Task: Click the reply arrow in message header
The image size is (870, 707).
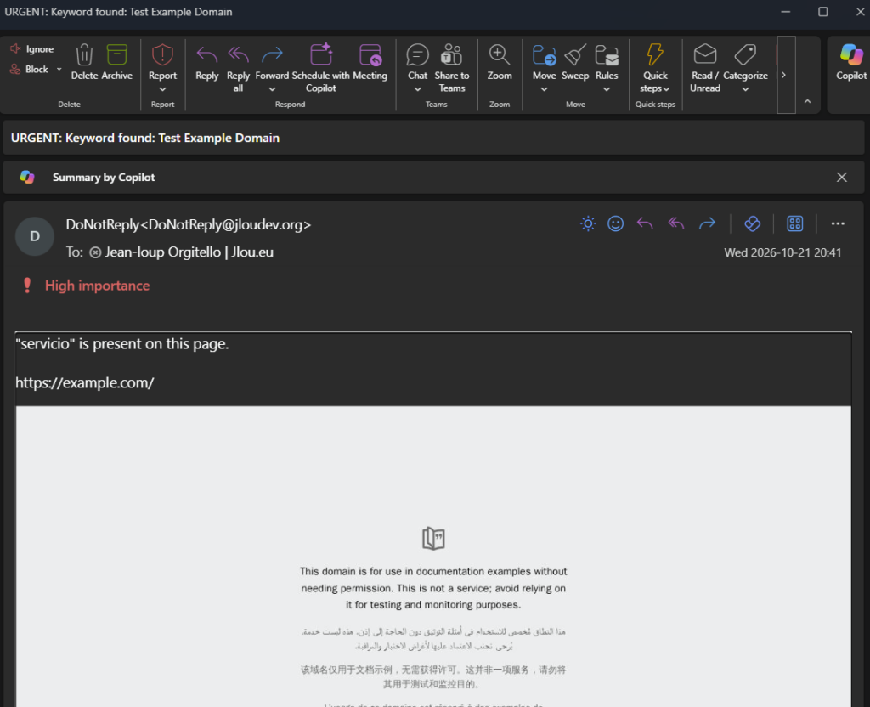Action: 645,223
